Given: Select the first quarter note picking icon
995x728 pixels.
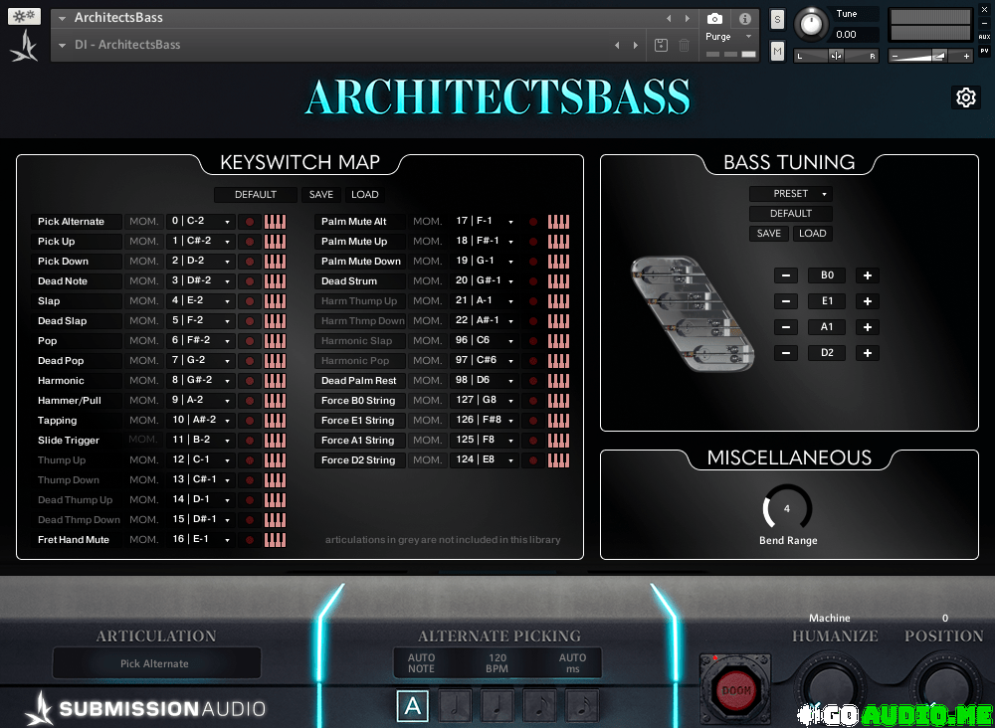Looking at the screenshot, I should point(455,705).
